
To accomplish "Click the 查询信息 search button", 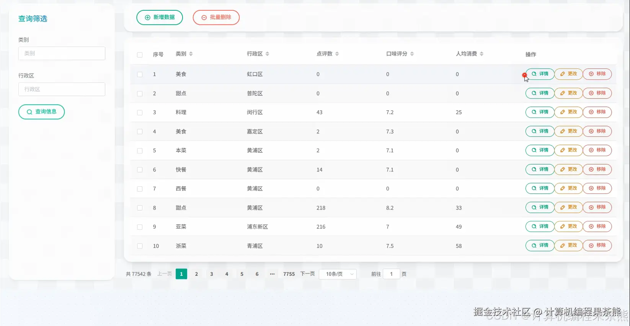I will [x=41, y=112].
